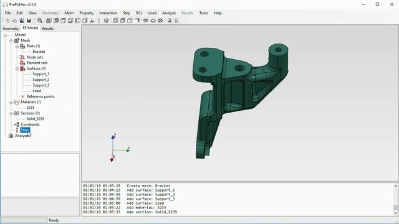399x224 pixels.
Task: Open the File menu
Action: point(7,13)
